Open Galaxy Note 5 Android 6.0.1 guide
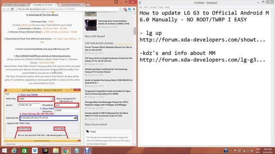Image resolution: width=275 pixels, height=154 pixels. [109, 82]
